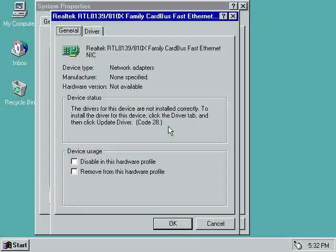
Task: Close the Realtek properties dialog
Action: [x=233, y=16]
